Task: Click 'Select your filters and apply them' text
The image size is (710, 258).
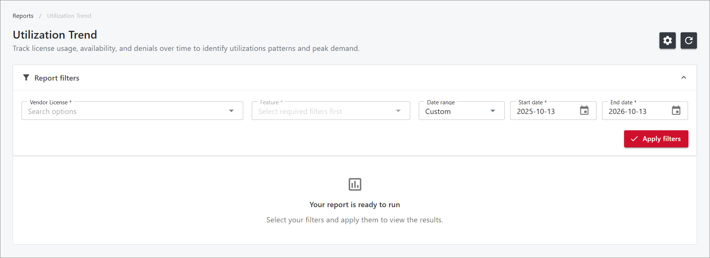Action: (x=355, y=220)
